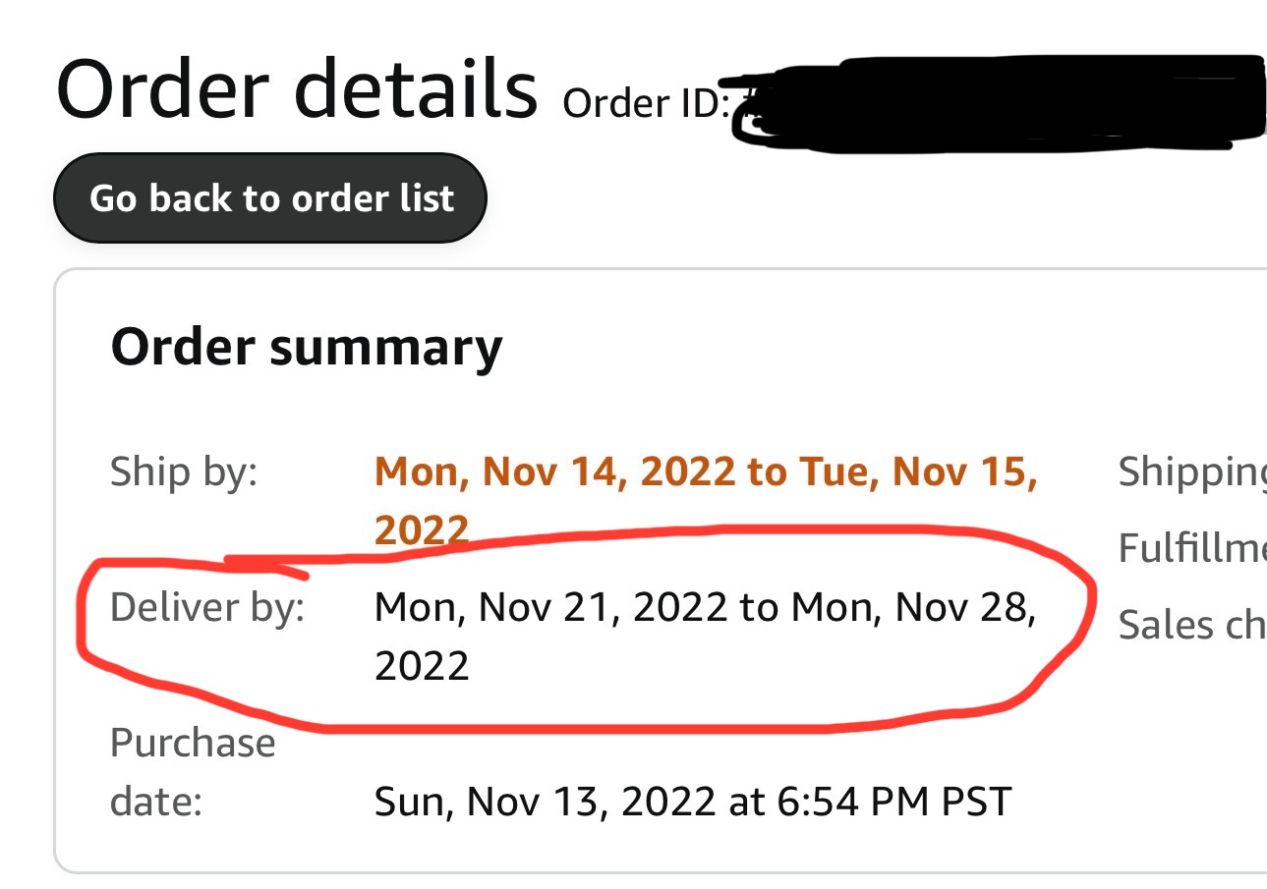This screenshot has height=889, width=1267.
Task: Select the Mon, Nov 28 delivery end date
Action: click(914, 608)
